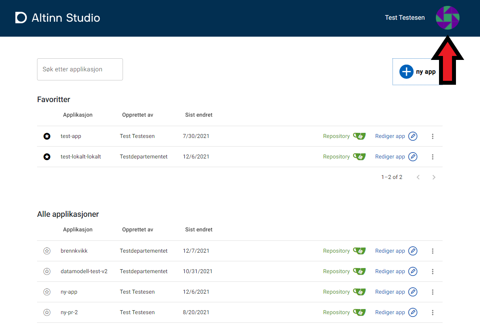Mark brennkvikk as favorite with star
This screenshot has height=324, width=480.
click(47, 251)
